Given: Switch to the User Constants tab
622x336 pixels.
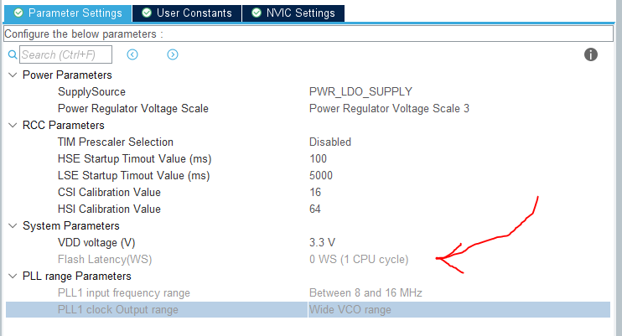Looking at the screenshot, I should 186,13.
